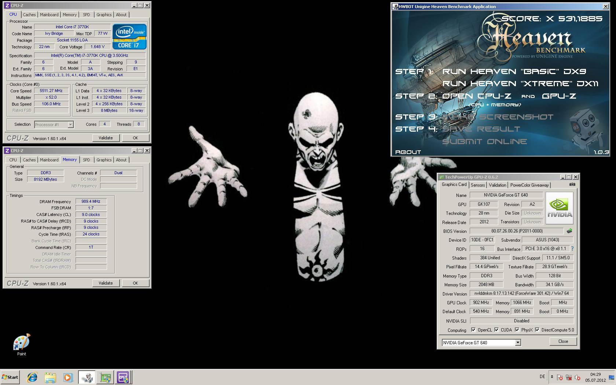Open Graphics tab in top CPU-Z window
The width and height of the screenshot is (616, 385).
pyautogui.click(x=104, y=15)
